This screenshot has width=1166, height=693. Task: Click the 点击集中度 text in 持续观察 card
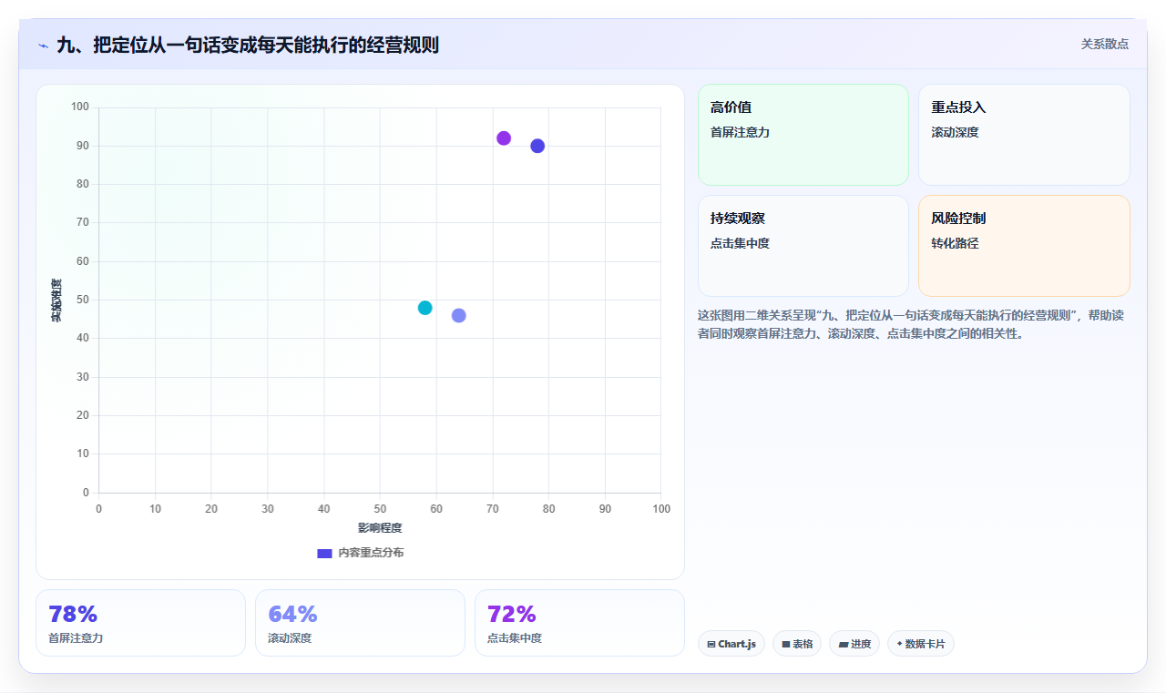point(741,243)
